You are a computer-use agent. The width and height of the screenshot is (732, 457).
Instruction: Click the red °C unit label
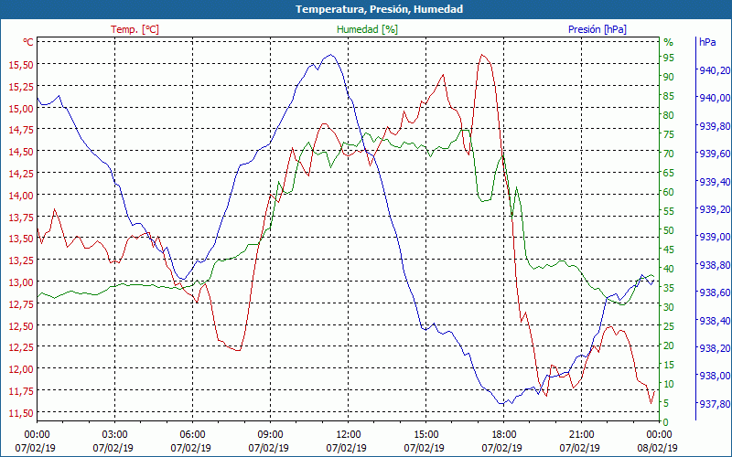(x=28, y=42)
